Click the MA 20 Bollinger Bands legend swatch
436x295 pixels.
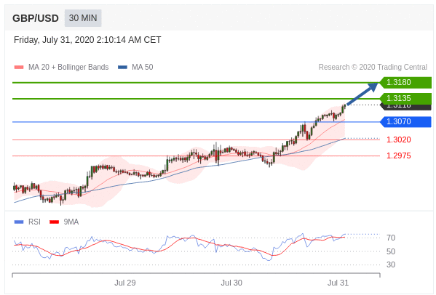tap(19, 67)
